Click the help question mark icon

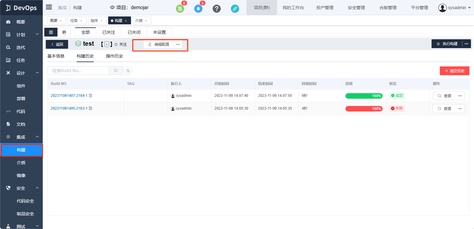coord(217,9)
